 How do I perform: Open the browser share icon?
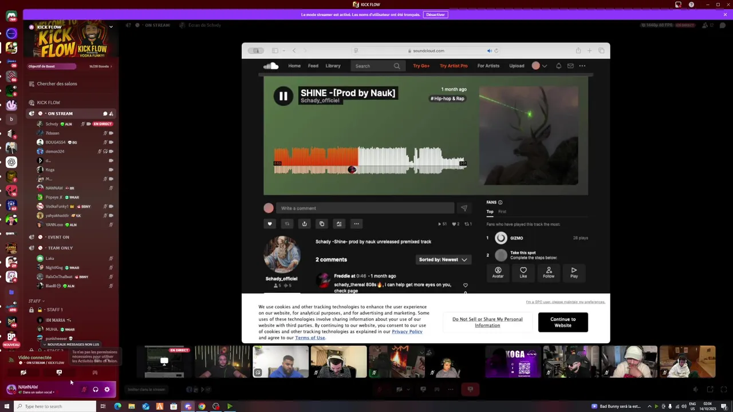coord(578,50)
